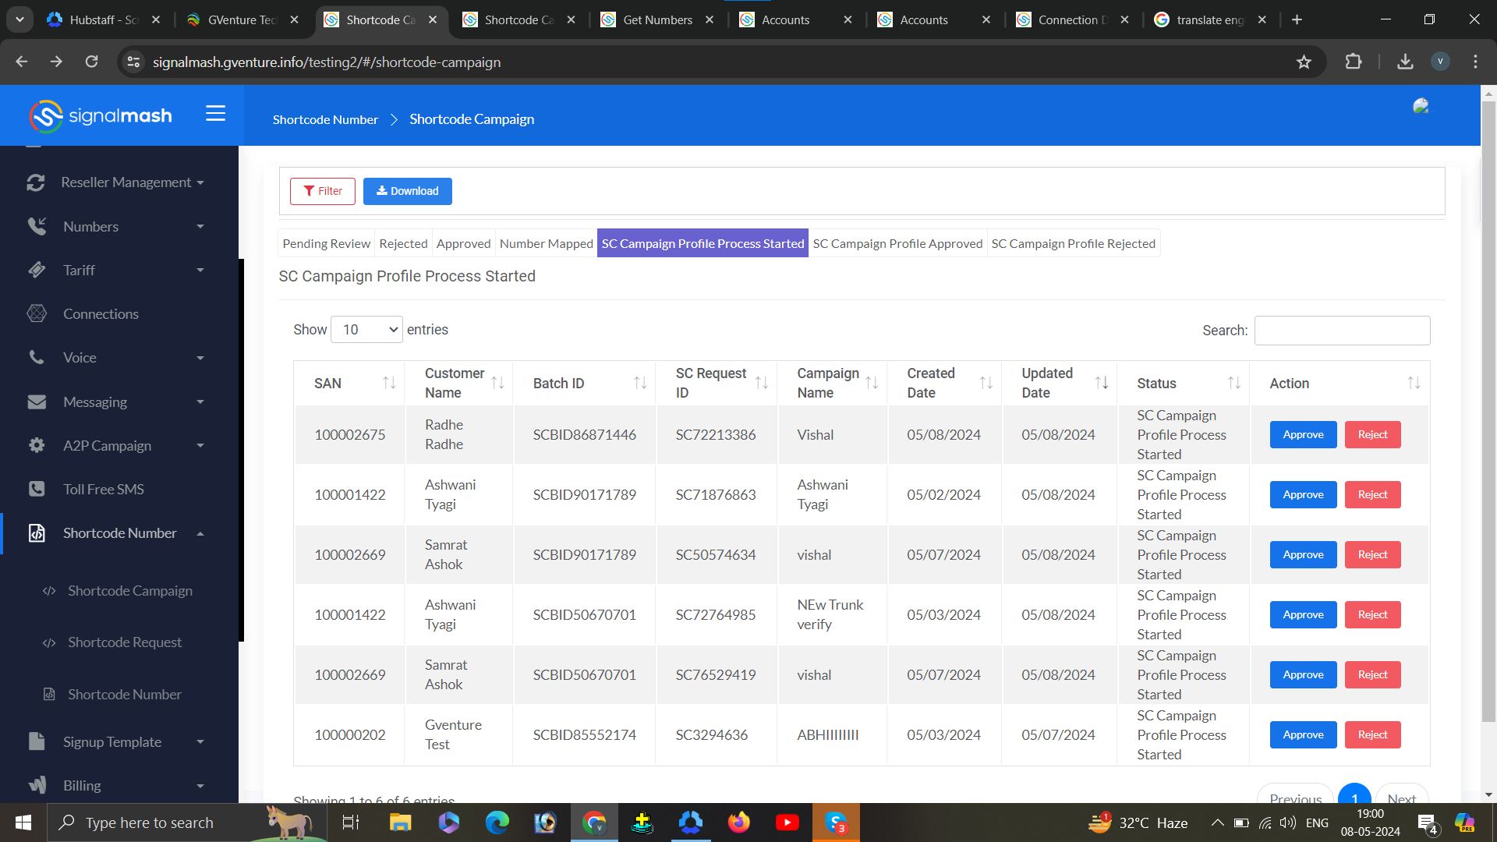Open YouTube app from taskbar
Screen dimensions: 1497x842
pos(787,823)
